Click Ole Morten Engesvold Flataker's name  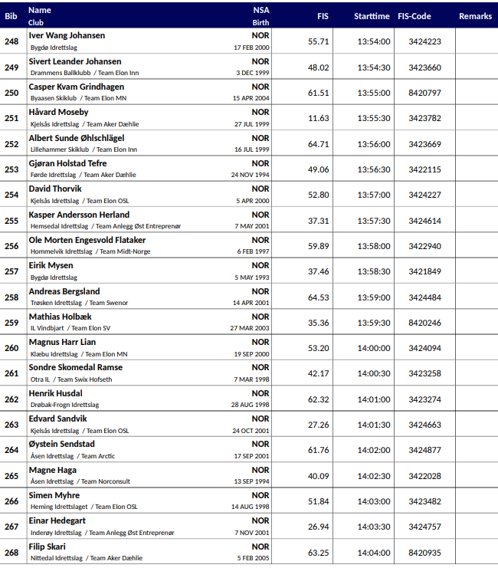(87, 240)
